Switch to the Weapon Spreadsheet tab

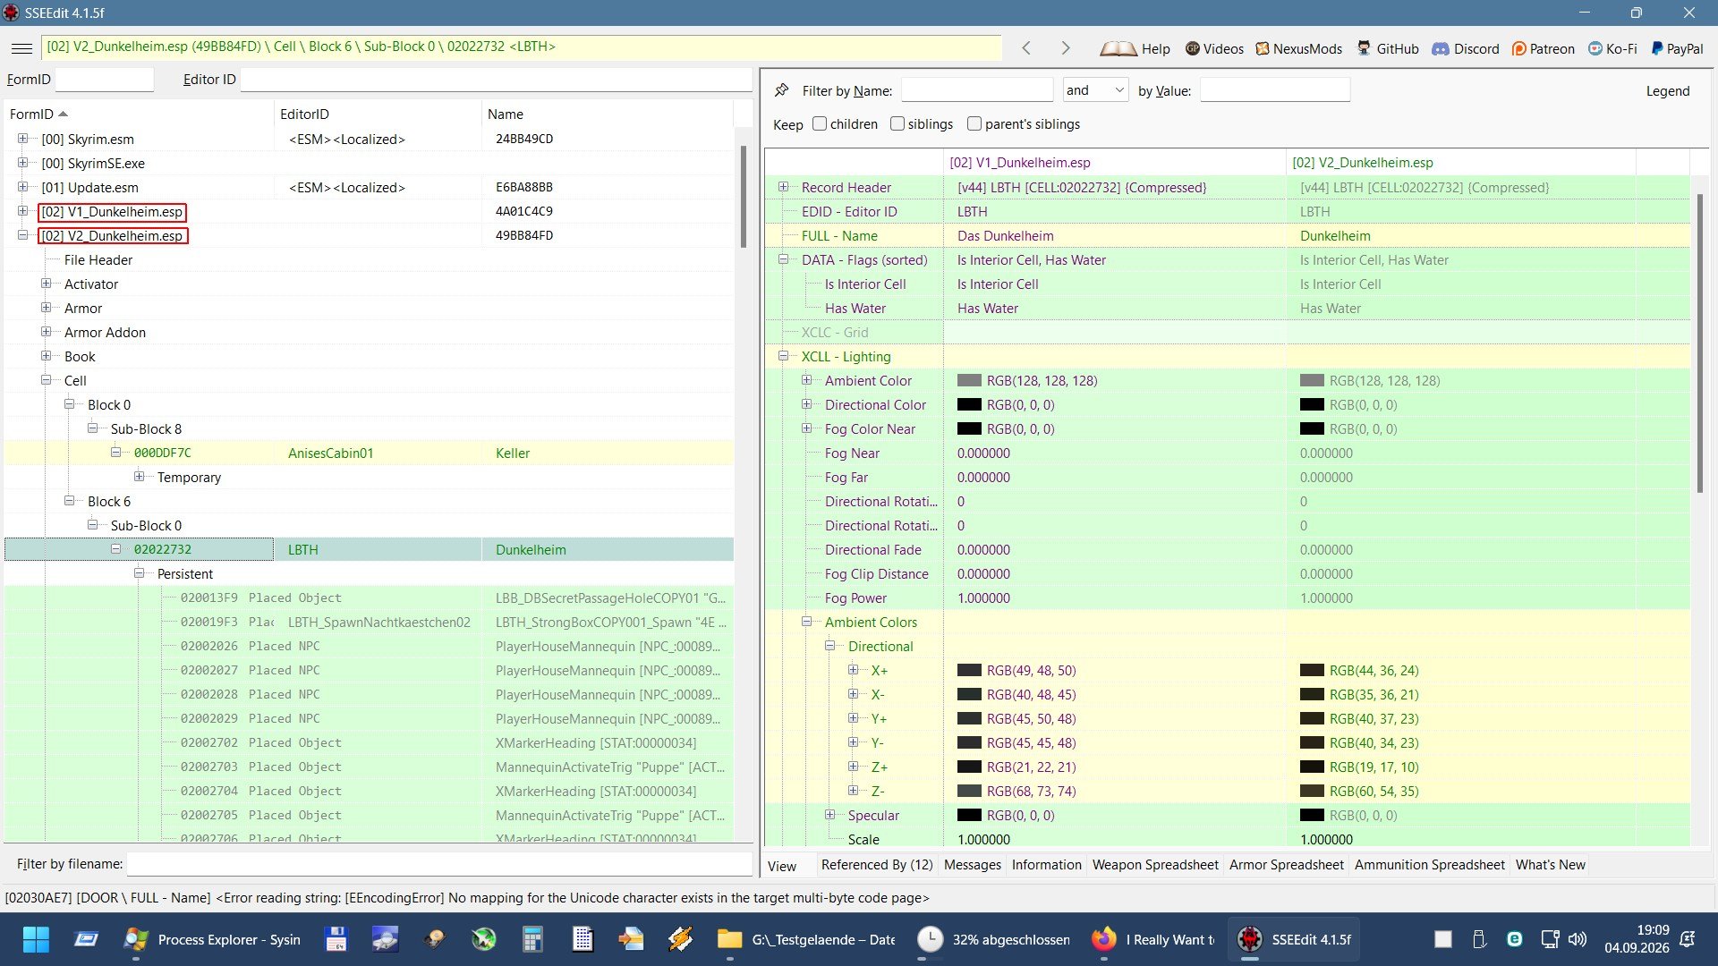coord(1155,865)
